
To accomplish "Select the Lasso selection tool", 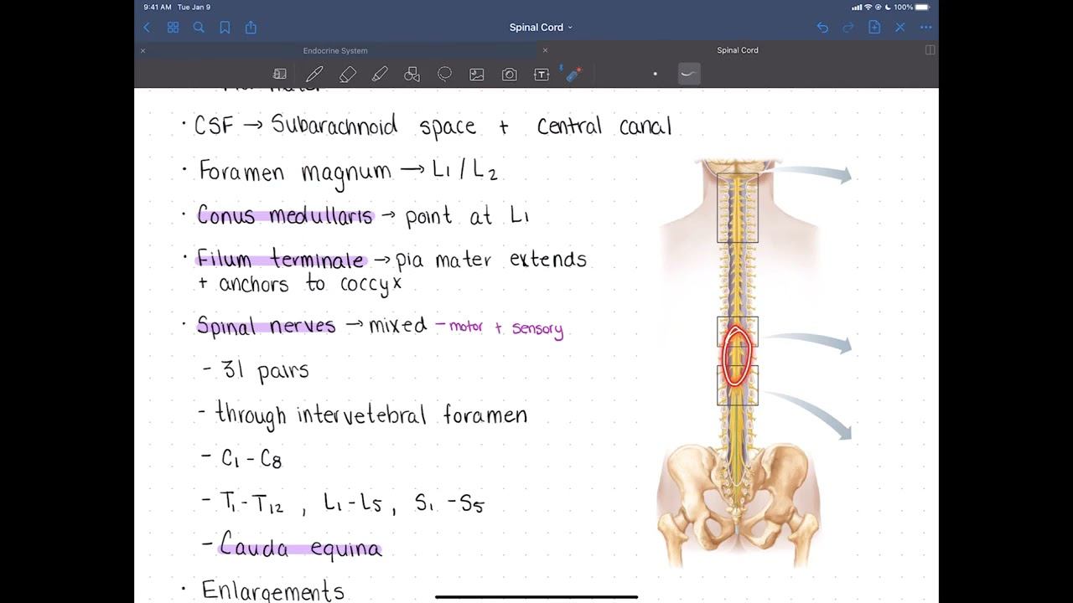I will pyautogui.click(x=444, y=75).
